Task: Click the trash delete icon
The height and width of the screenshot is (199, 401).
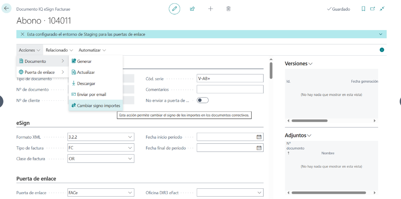Action: 228,9
